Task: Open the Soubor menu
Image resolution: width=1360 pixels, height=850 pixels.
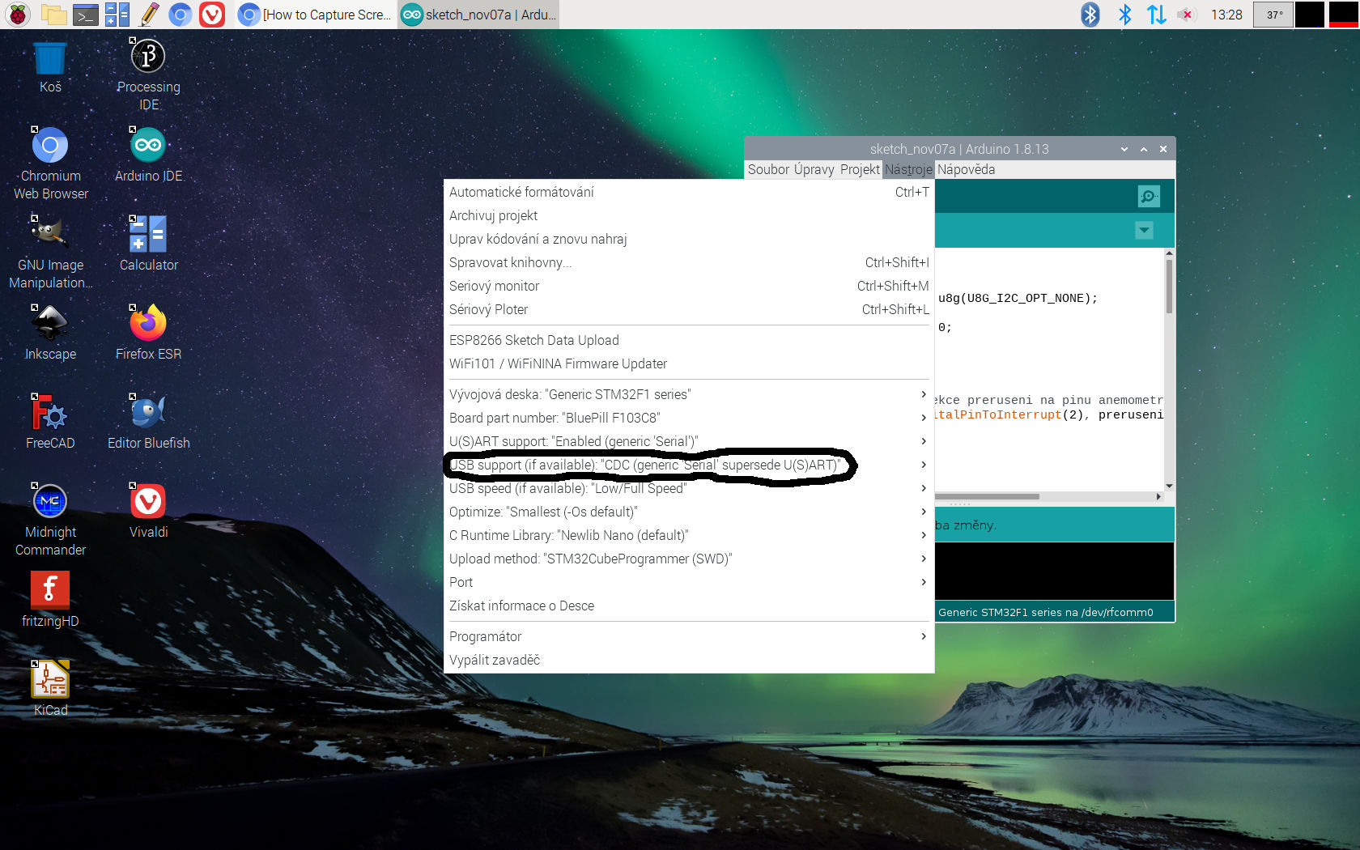Action: point(768,169)
